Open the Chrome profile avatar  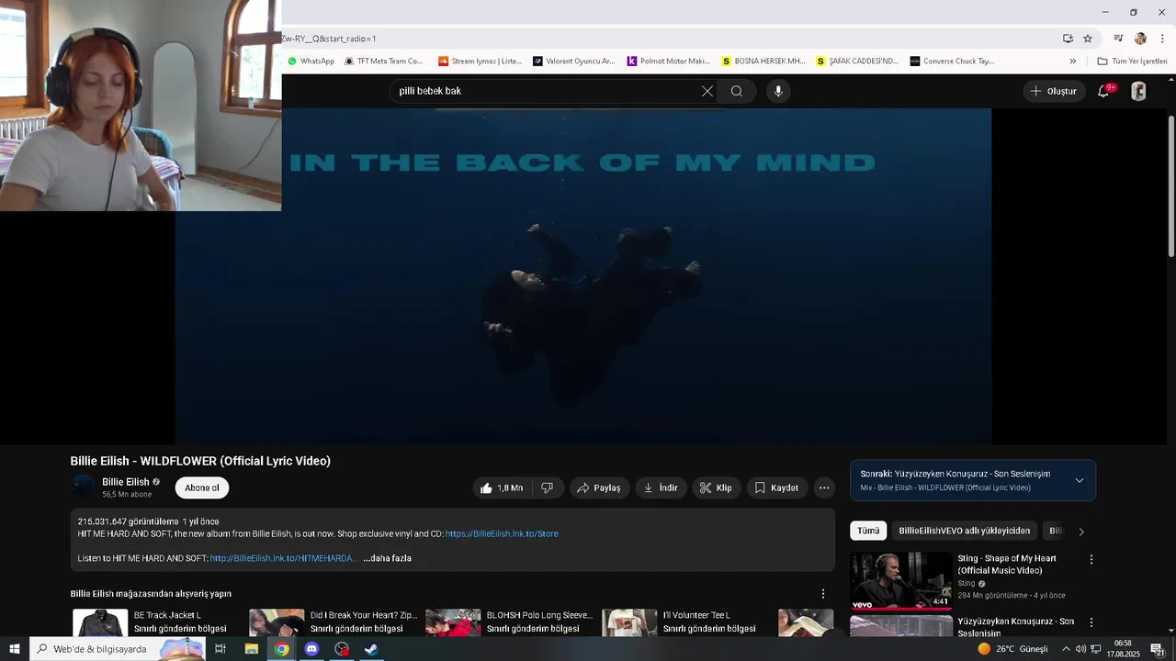tap(1140, 39)
